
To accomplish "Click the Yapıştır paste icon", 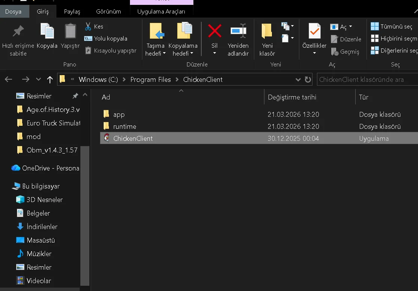I will click(x=70, y=31).
